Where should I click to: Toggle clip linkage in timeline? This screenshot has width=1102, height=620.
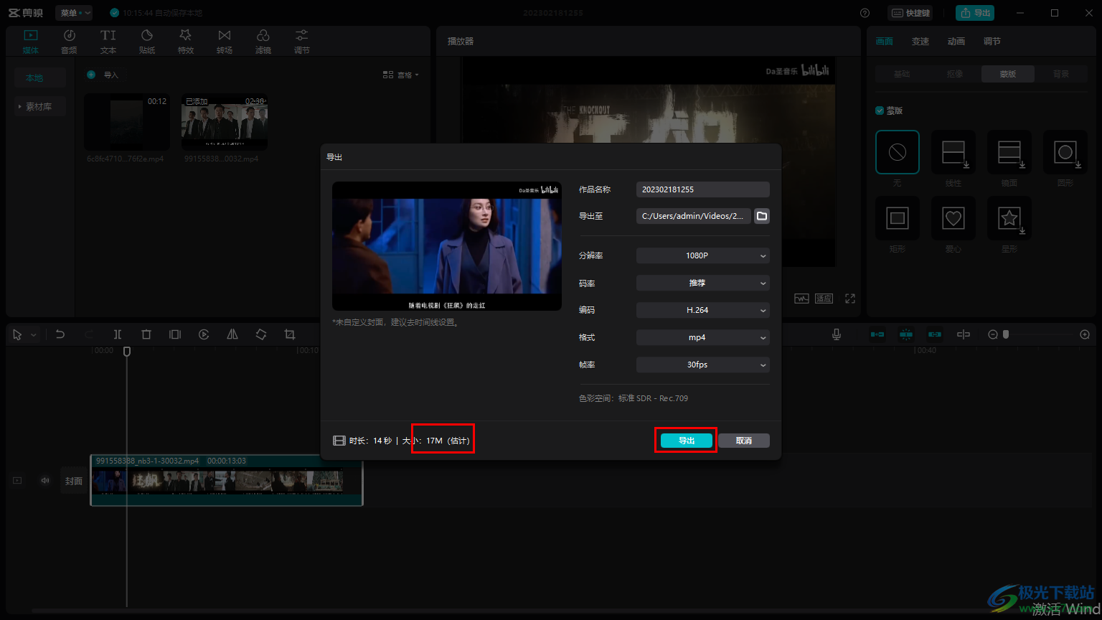(934, 334)
